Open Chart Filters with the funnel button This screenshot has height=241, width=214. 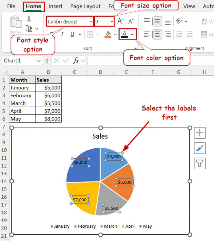[200, 164]
